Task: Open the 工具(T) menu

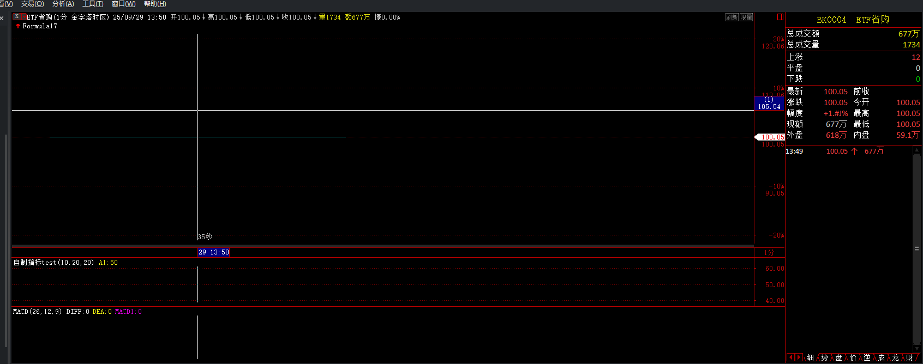Action: pos(93,4)
